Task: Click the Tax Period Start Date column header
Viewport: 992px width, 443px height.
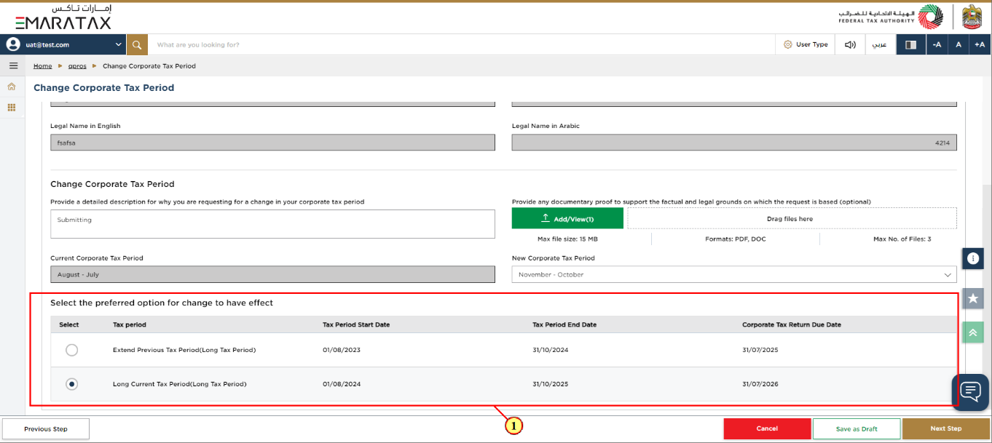Action: point(356,324)
